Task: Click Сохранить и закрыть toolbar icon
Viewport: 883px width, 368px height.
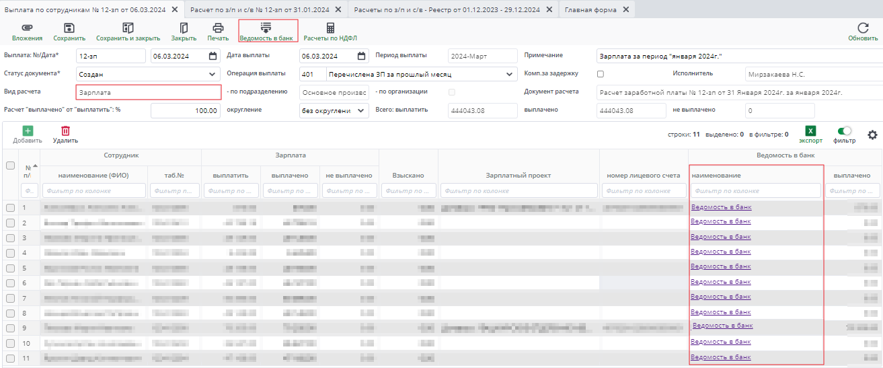Action: coord(128,28)
